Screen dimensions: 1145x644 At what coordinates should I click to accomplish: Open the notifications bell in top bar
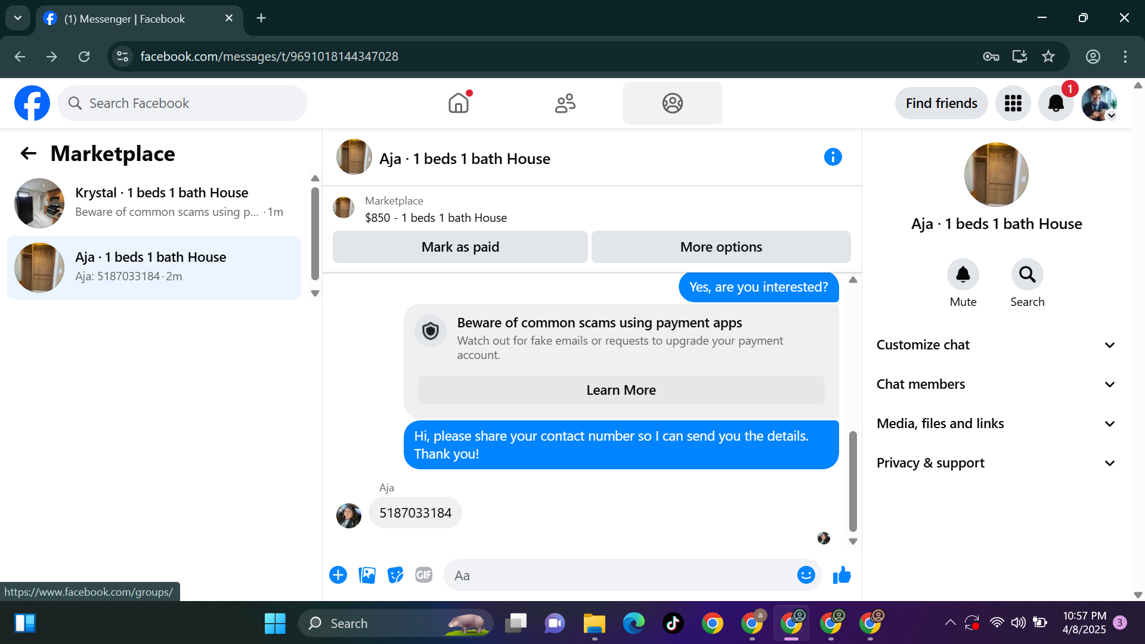tap(1056, 104)
